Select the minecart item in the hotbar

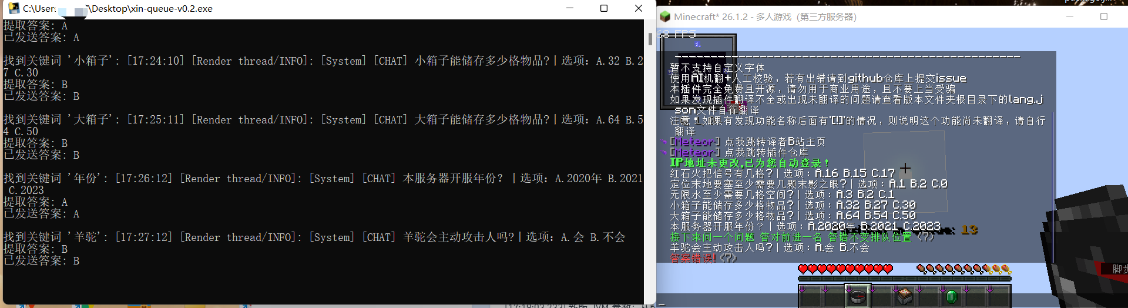click(x=904, y=296)
